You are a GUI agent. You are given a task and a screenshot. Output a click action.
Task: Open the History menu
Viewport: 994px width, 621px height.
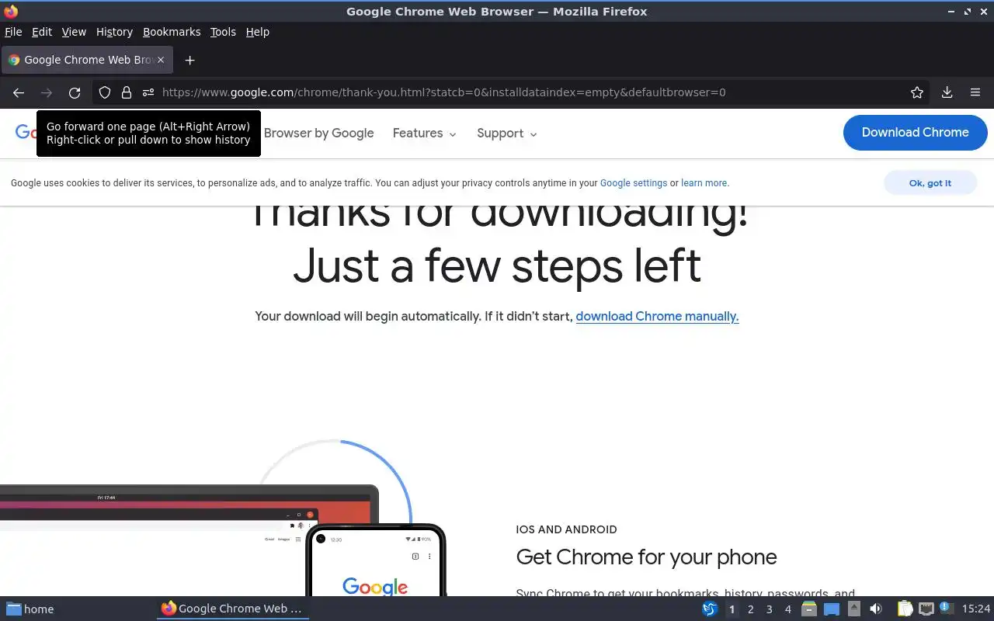point(114,32)
